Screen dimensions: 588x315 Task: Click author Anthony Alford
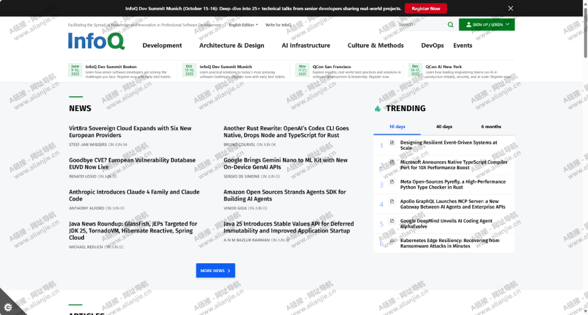pos(86,209)
